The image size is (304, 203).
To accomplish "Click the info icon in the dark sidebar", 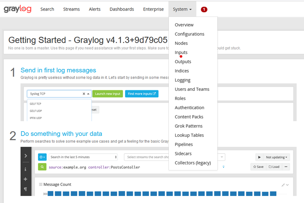I will point(26,169).
